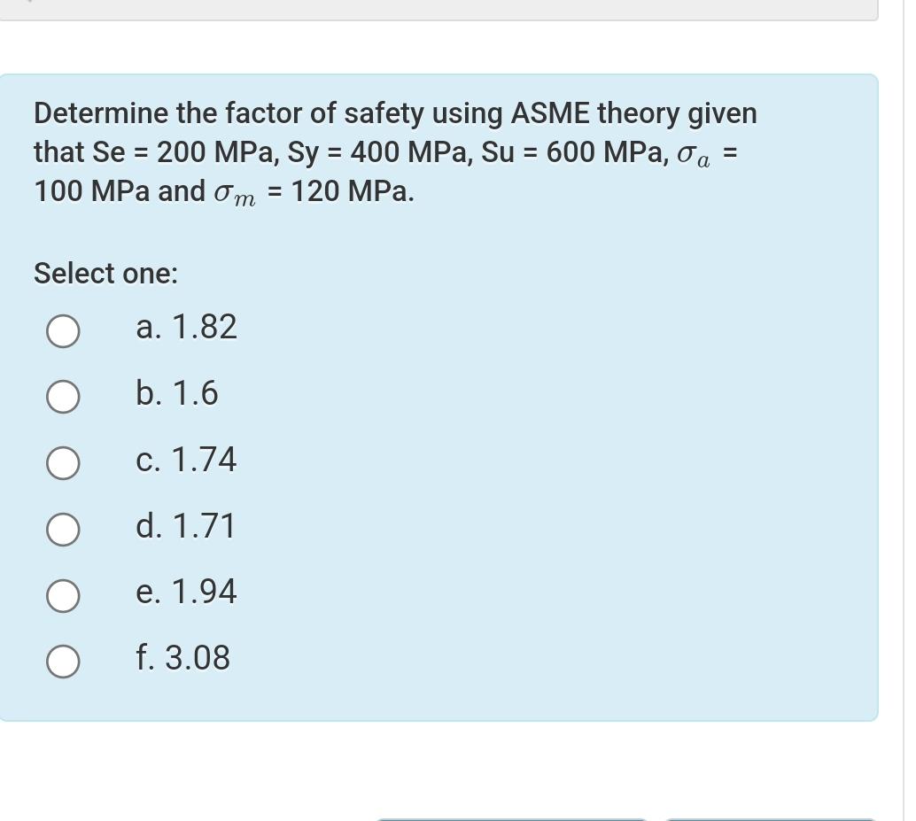
Task: Choose option c. 1.74
Action: [63, 461]
